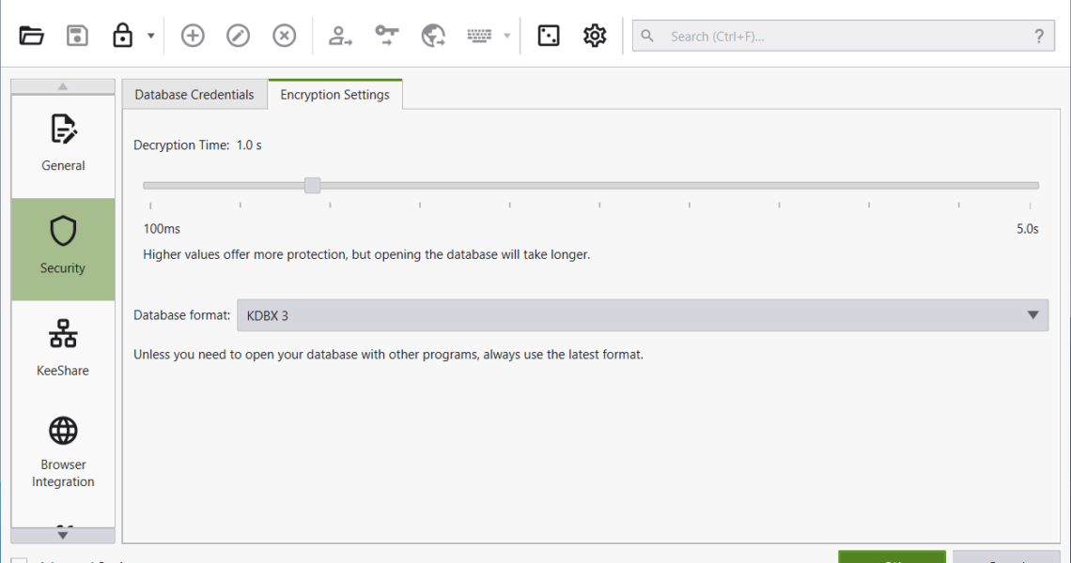Select General in the settings sidebar
The width and height of the screenshot is (1071, 563).
(x=63, y=144)
